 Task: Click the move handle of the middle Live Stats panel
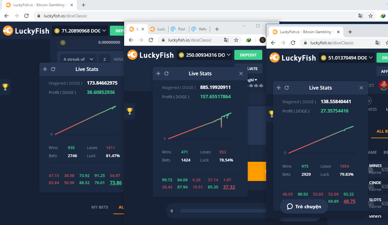[158, 73]
